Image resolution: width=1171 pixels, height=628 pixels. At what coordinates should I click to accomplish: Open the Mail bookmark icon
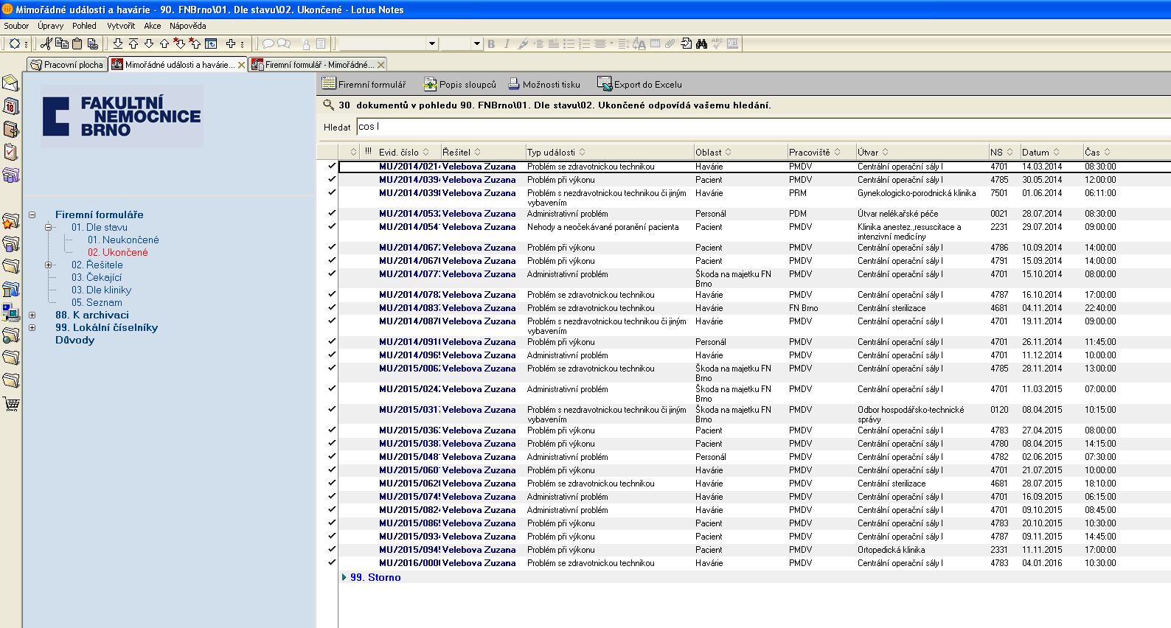click(x=10, y=83)
